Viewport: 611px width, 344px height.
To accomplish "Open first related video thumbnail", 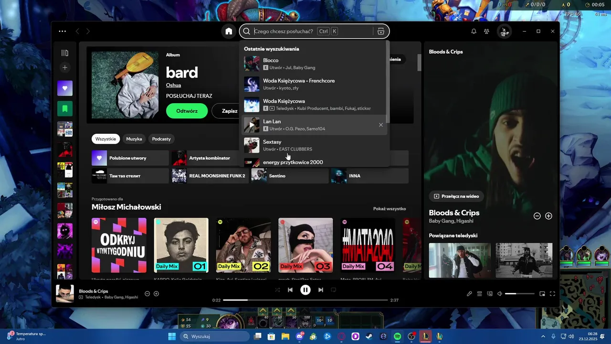I will click(460, 260).
